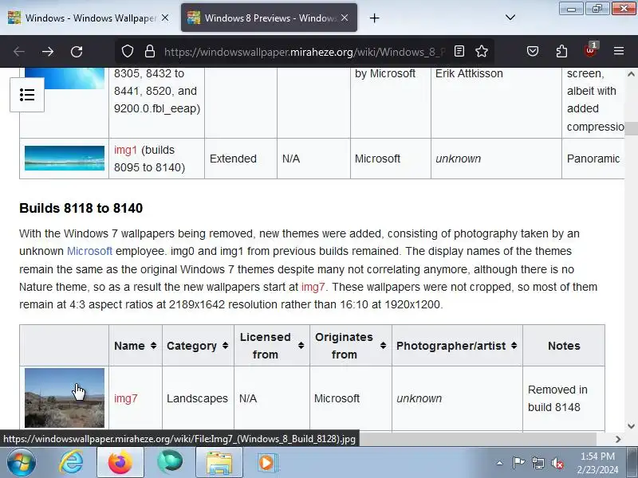Screen dimensions: 638x478
Task: Save page to Pocket
Action: pos(533,51)
